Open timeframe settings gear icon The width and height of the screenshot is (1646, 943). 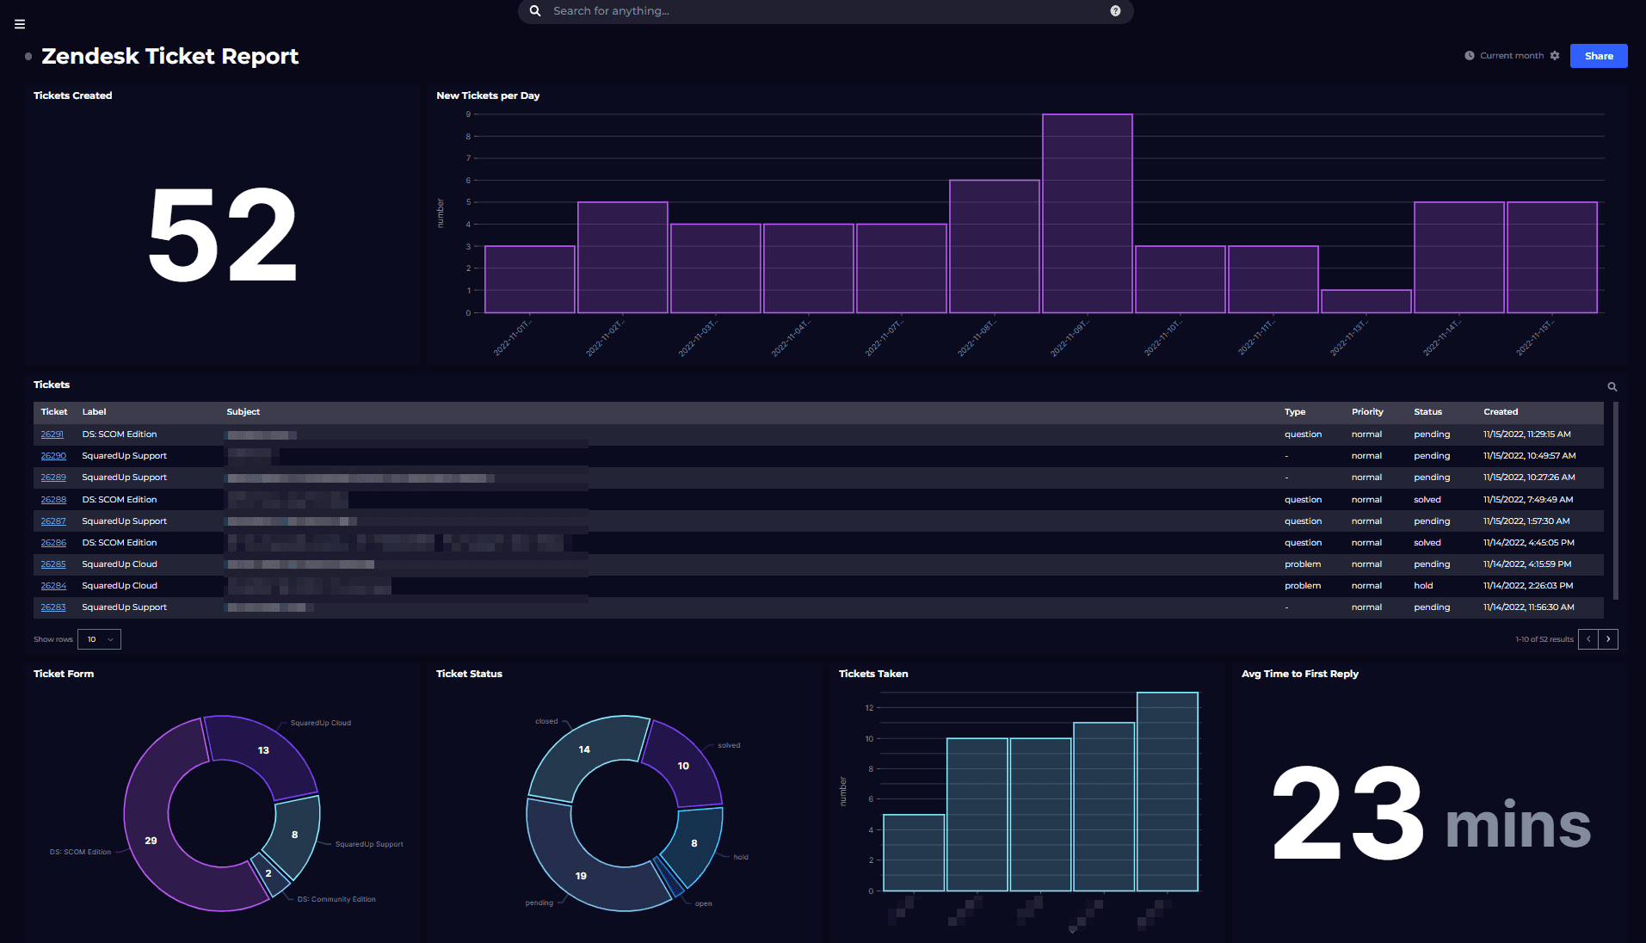pyautogui.click(x=1555, y=56)
